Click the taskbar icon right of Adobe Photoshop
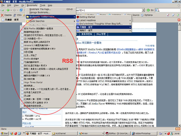The image size is (181, 136). [161, 133]
